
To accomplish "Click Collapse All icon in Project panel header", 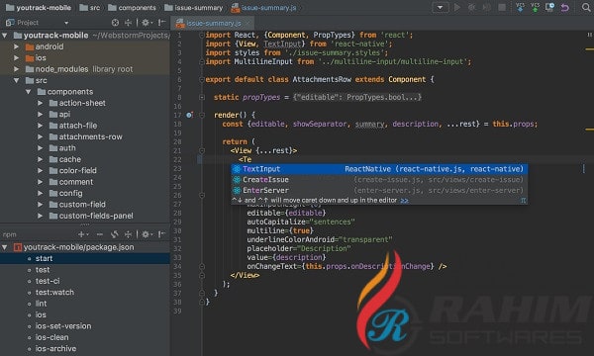I will click(x=128, y=23).
